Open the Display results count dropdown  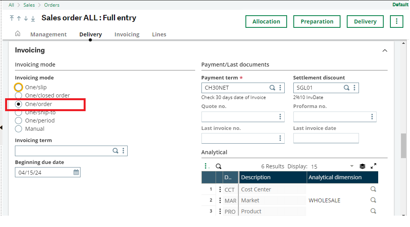(351, 166)
